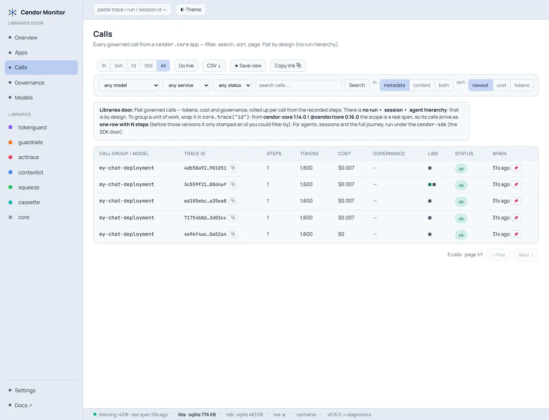
Task: Sort calls by cost
Action: (x=501, y=85)
